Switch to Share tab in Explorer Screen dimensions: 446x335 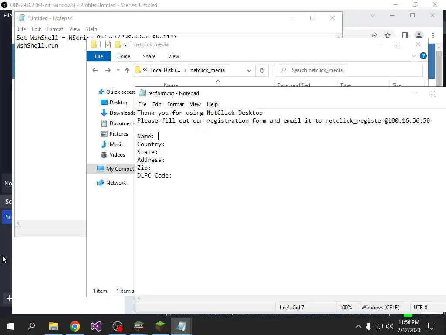(149, 56)
